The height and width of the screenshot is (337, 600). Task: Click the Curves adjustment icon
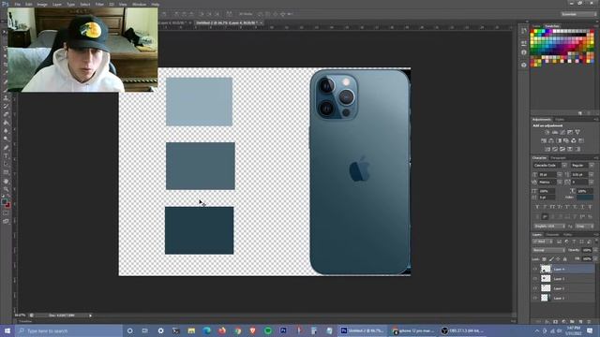point(562,132)
